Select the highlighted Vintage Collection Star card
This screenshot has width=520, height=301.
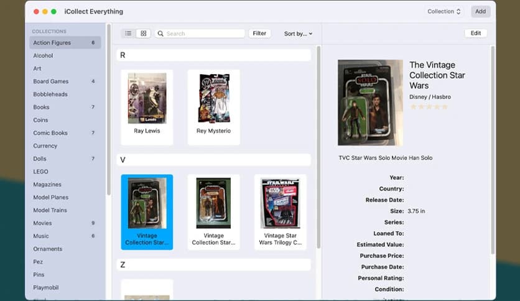pos(147,212)
